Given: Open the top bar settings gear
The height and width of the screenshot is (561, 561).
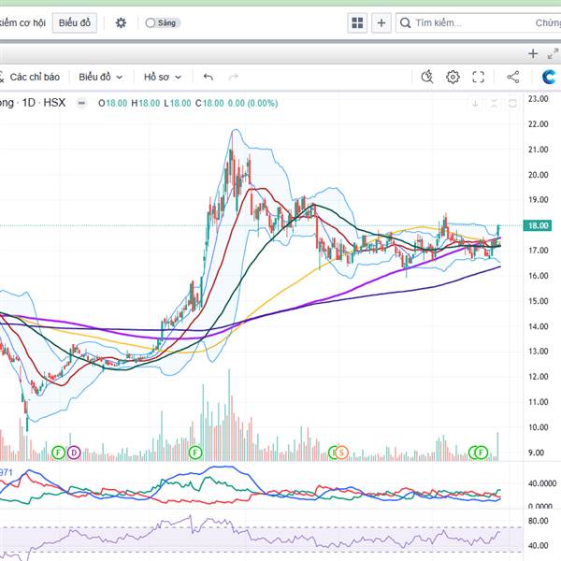Looking at the screenshot, I should 121,22.
